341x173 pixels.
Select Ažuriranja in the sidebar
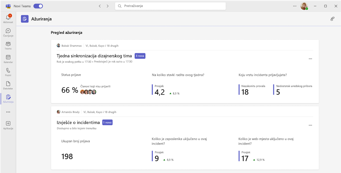8,99
